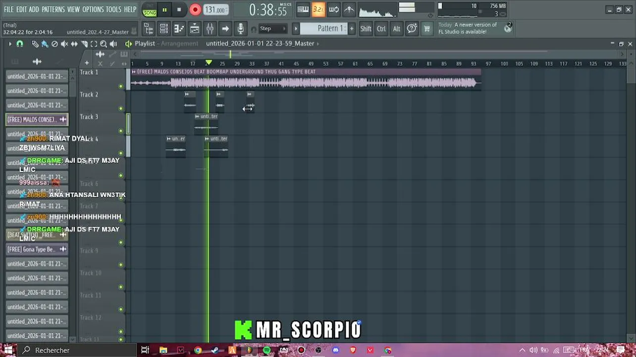Mute Track 1 with green dot
This screenshot has height=357, width=636.
(x=120, y=86)
